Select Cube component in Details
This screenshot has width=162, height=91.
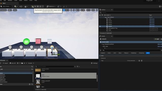(x=107, y=47)
